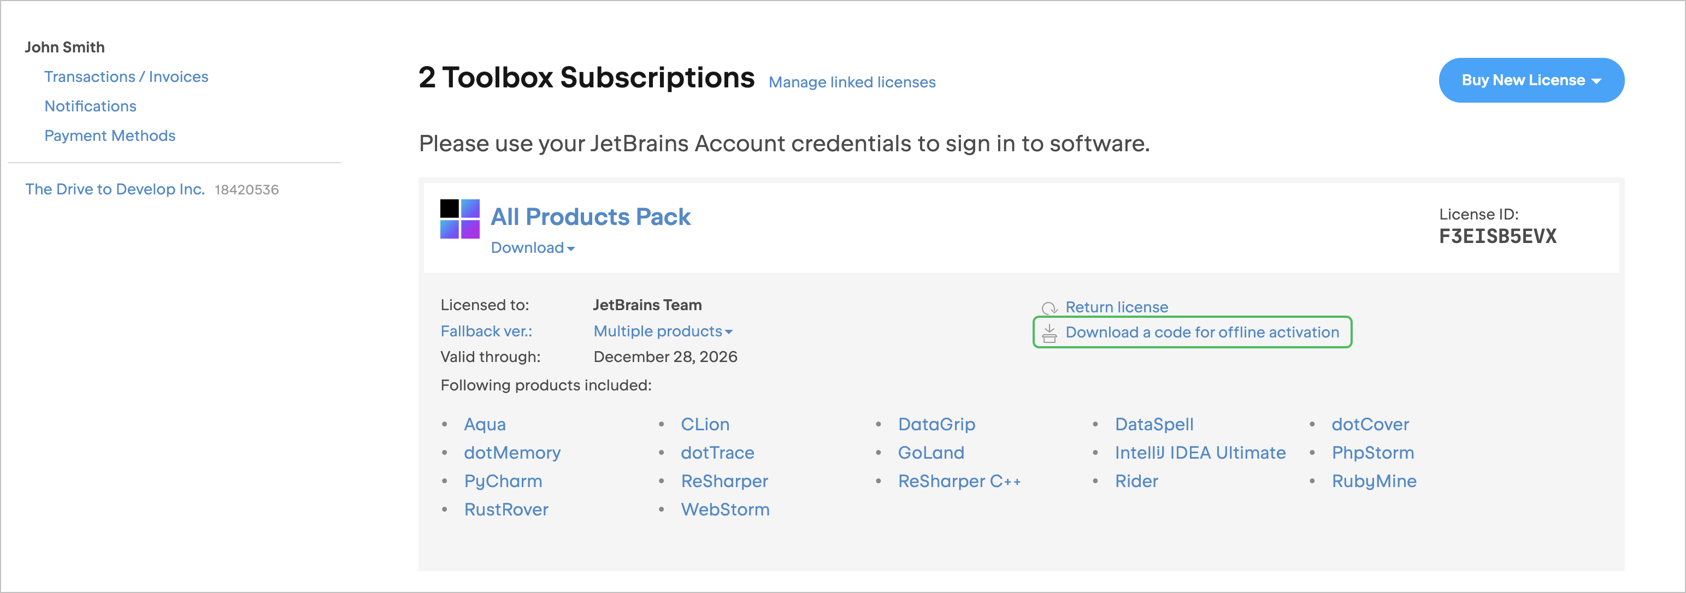Screen dimensions: 1686x593
Task: Open the Return license link
Action: [x=1116, y=306]
